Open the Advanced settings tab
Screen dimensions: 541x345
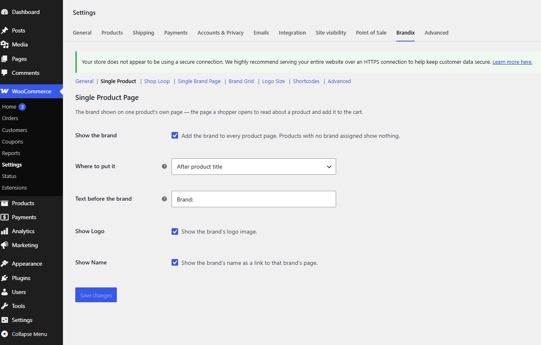[437, 32]
